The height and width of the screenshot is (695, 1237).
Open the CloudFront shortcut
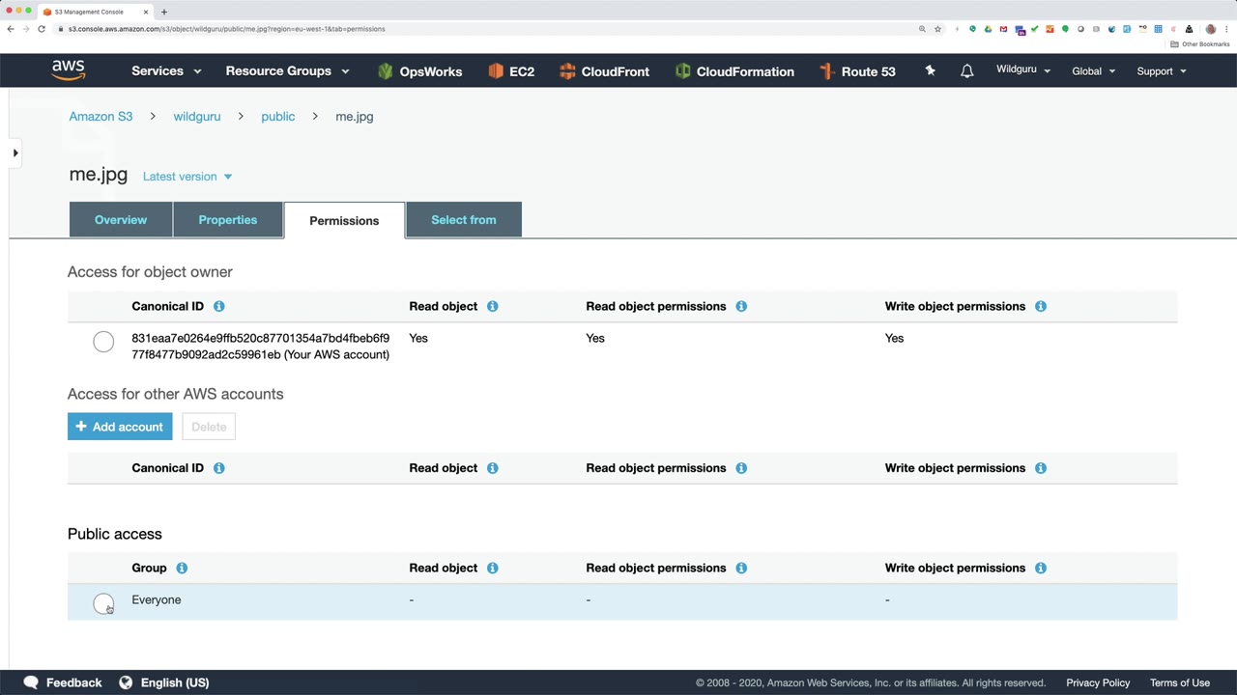tap(604, 71)
